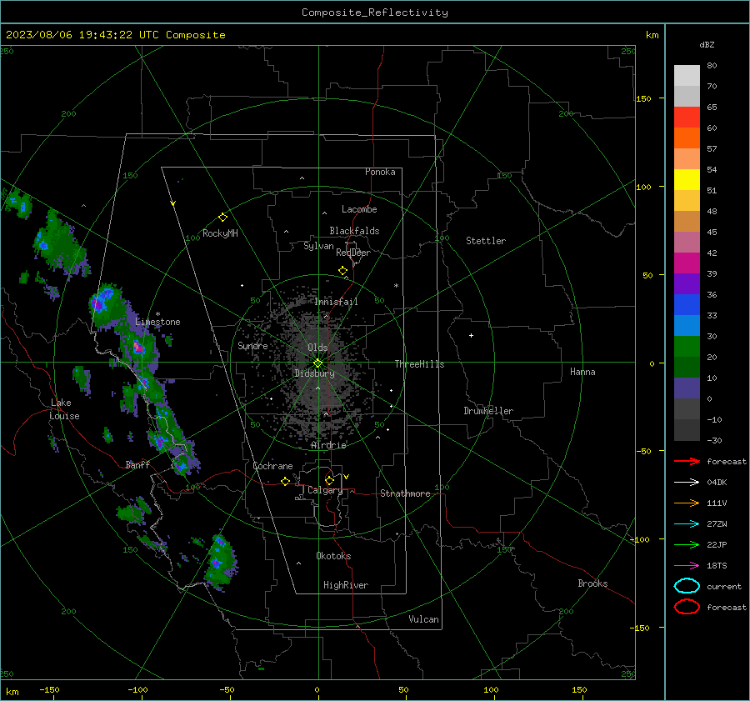
Task: Click the Strathmore city label
Action: (405, 493)
